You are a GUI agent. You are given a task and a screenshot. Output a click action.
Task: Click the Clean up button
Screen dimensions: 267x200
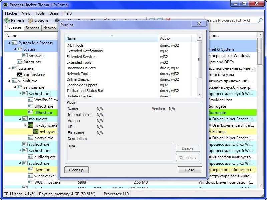(x=76, y=170)
